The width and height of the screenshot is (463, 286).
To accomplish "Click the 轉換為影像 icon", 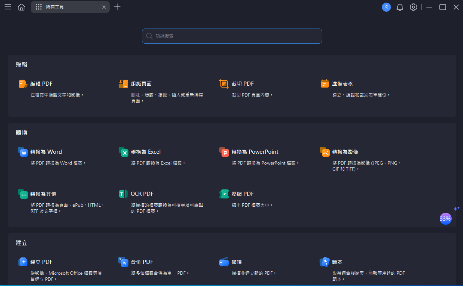I will tap(325, 152).
